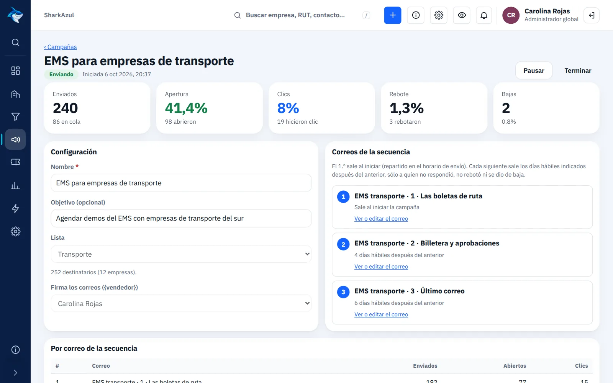The width and height of the screenshot is (613, 383).
Task: Click the Enviados column header in table
Action: pos(425,366)
